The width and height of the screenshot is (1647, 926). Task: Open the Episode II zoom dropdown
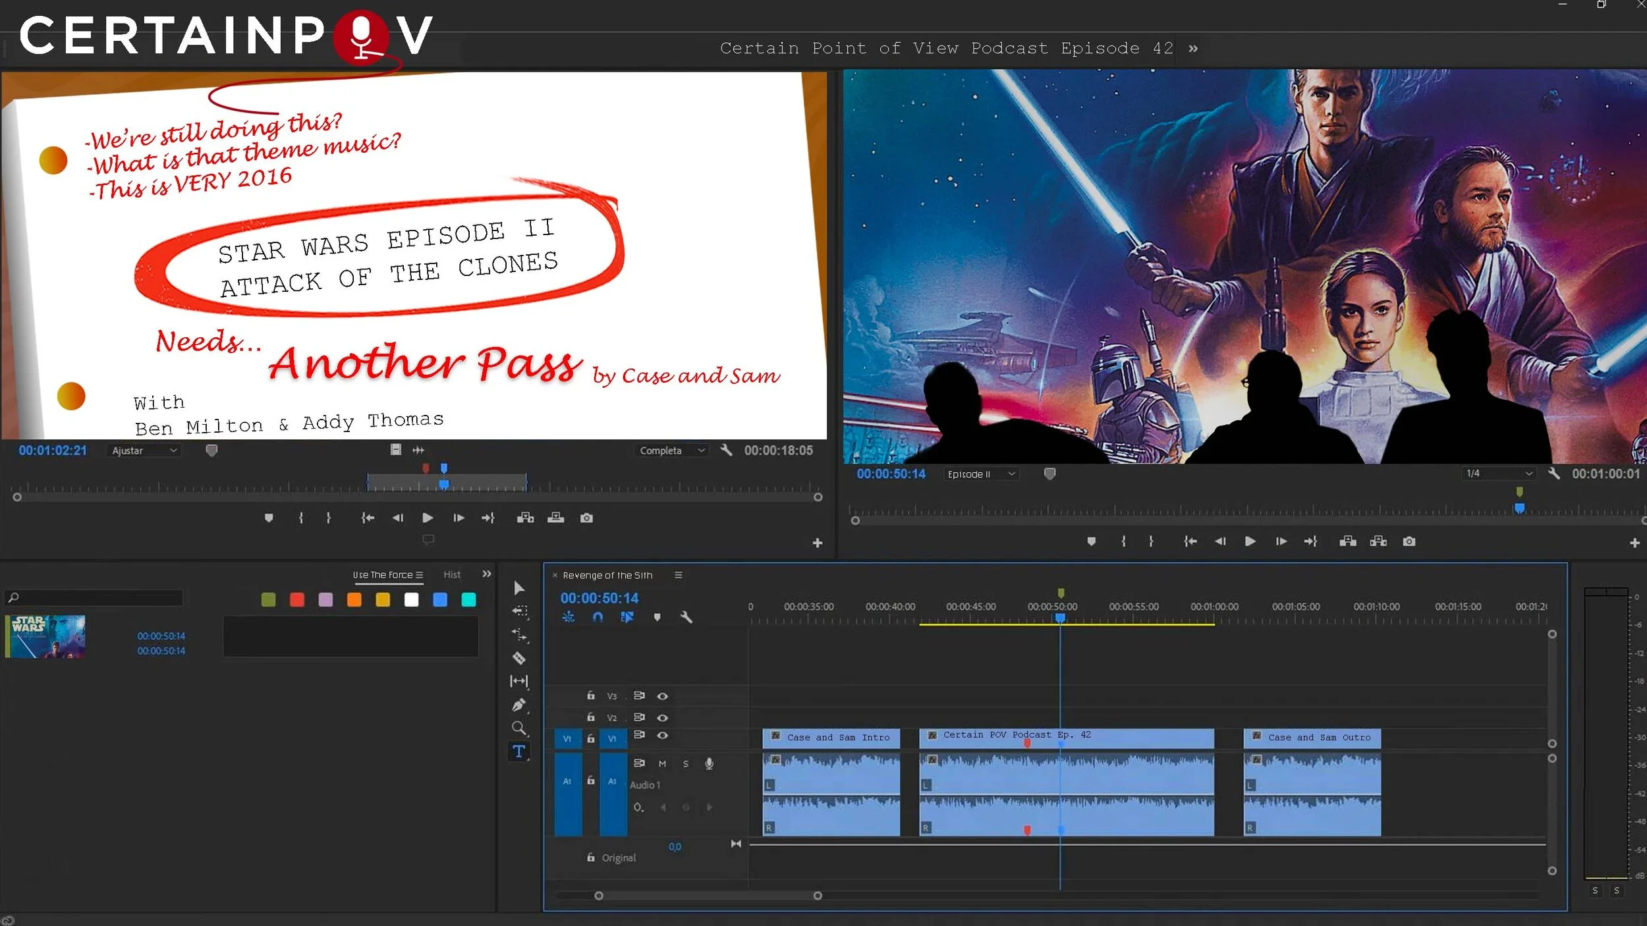click(x=981, y=474)
